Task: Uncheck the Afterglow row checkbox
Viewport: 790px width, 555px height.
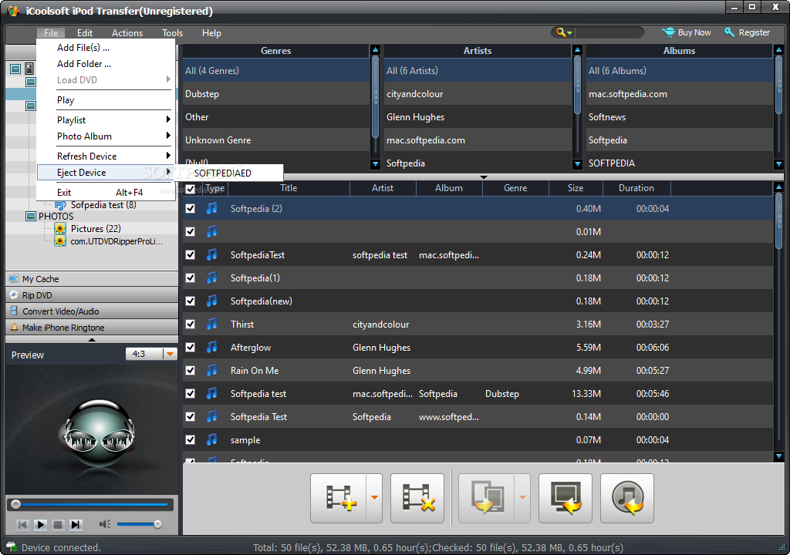Action: [x=191, y=348]
